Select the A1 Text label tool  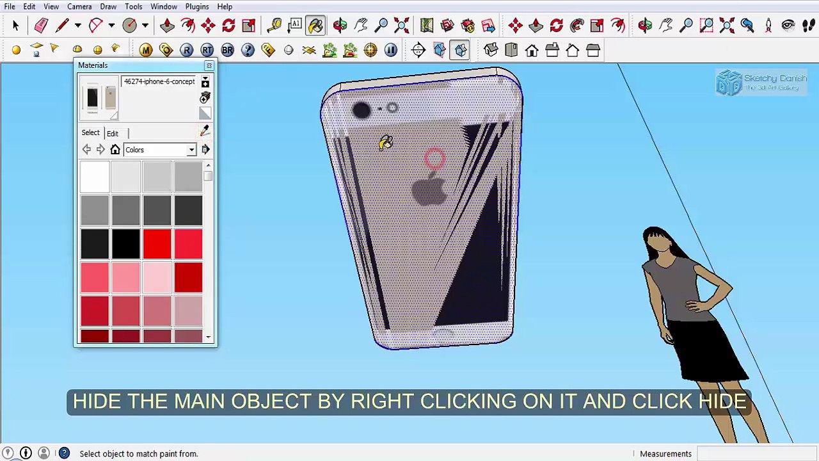295,26
